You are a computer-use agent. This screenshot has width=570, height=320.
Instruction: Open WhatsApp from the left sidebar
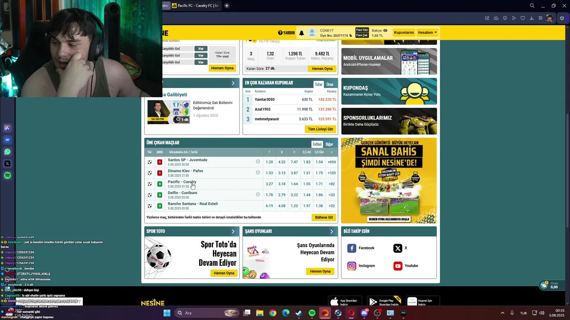tap(7, 152)
